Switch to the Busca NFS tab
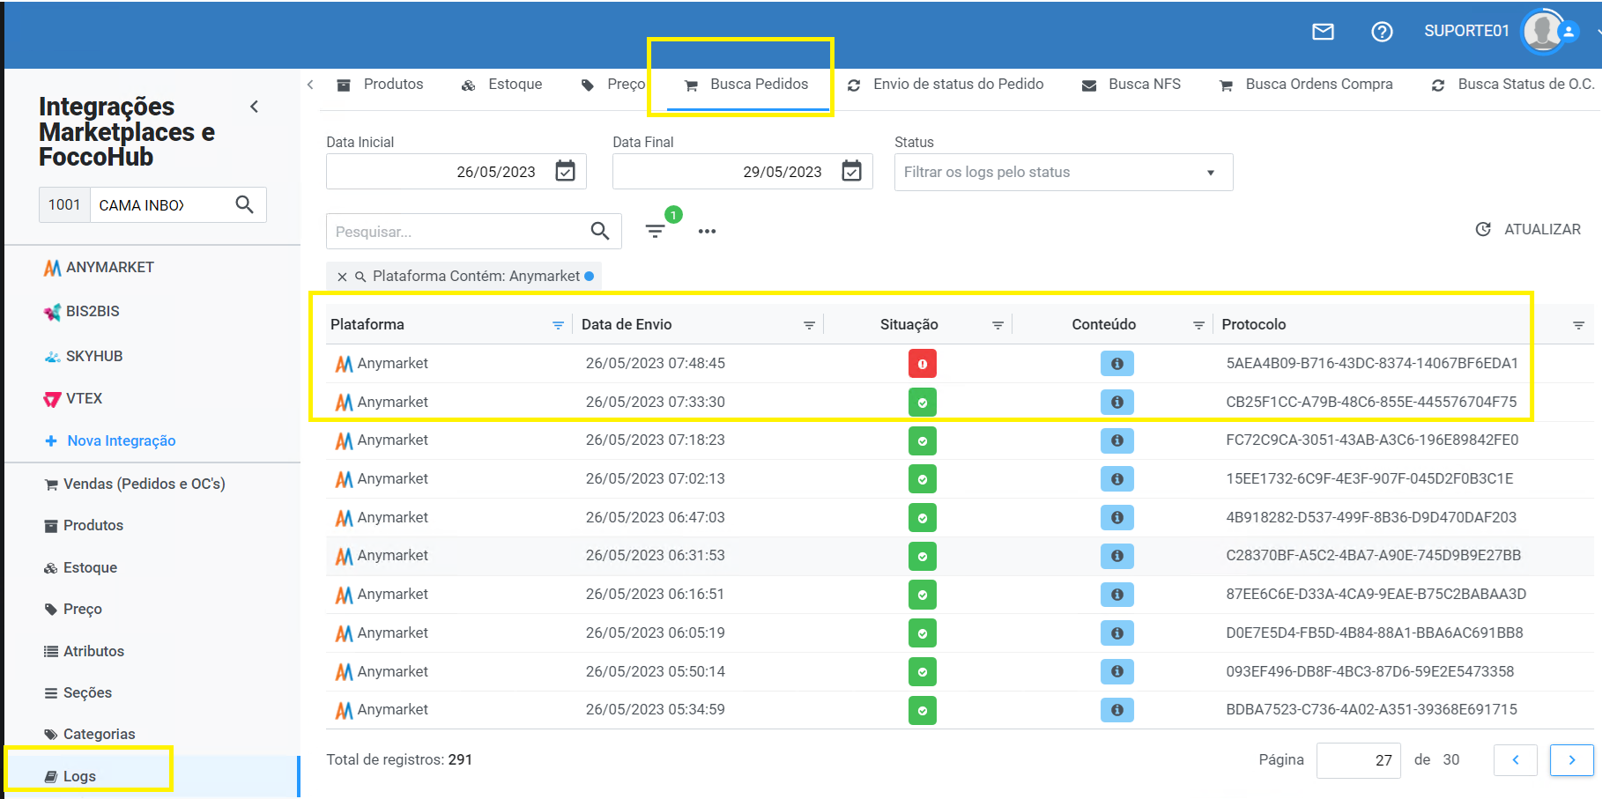Viewport: 1602px width, 799px height. [x=1131, y=85]
